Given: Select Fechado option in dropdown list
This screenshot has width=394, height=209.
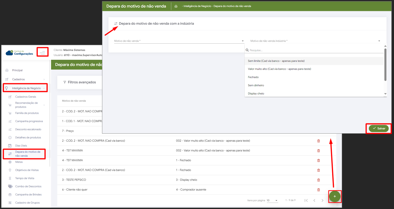Looking at the screenshot, I should (x=314, y=77).
